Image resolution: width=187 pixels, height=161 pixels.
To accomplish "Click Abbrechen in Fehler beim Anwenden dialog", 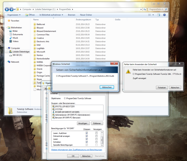I will (175, 88).
